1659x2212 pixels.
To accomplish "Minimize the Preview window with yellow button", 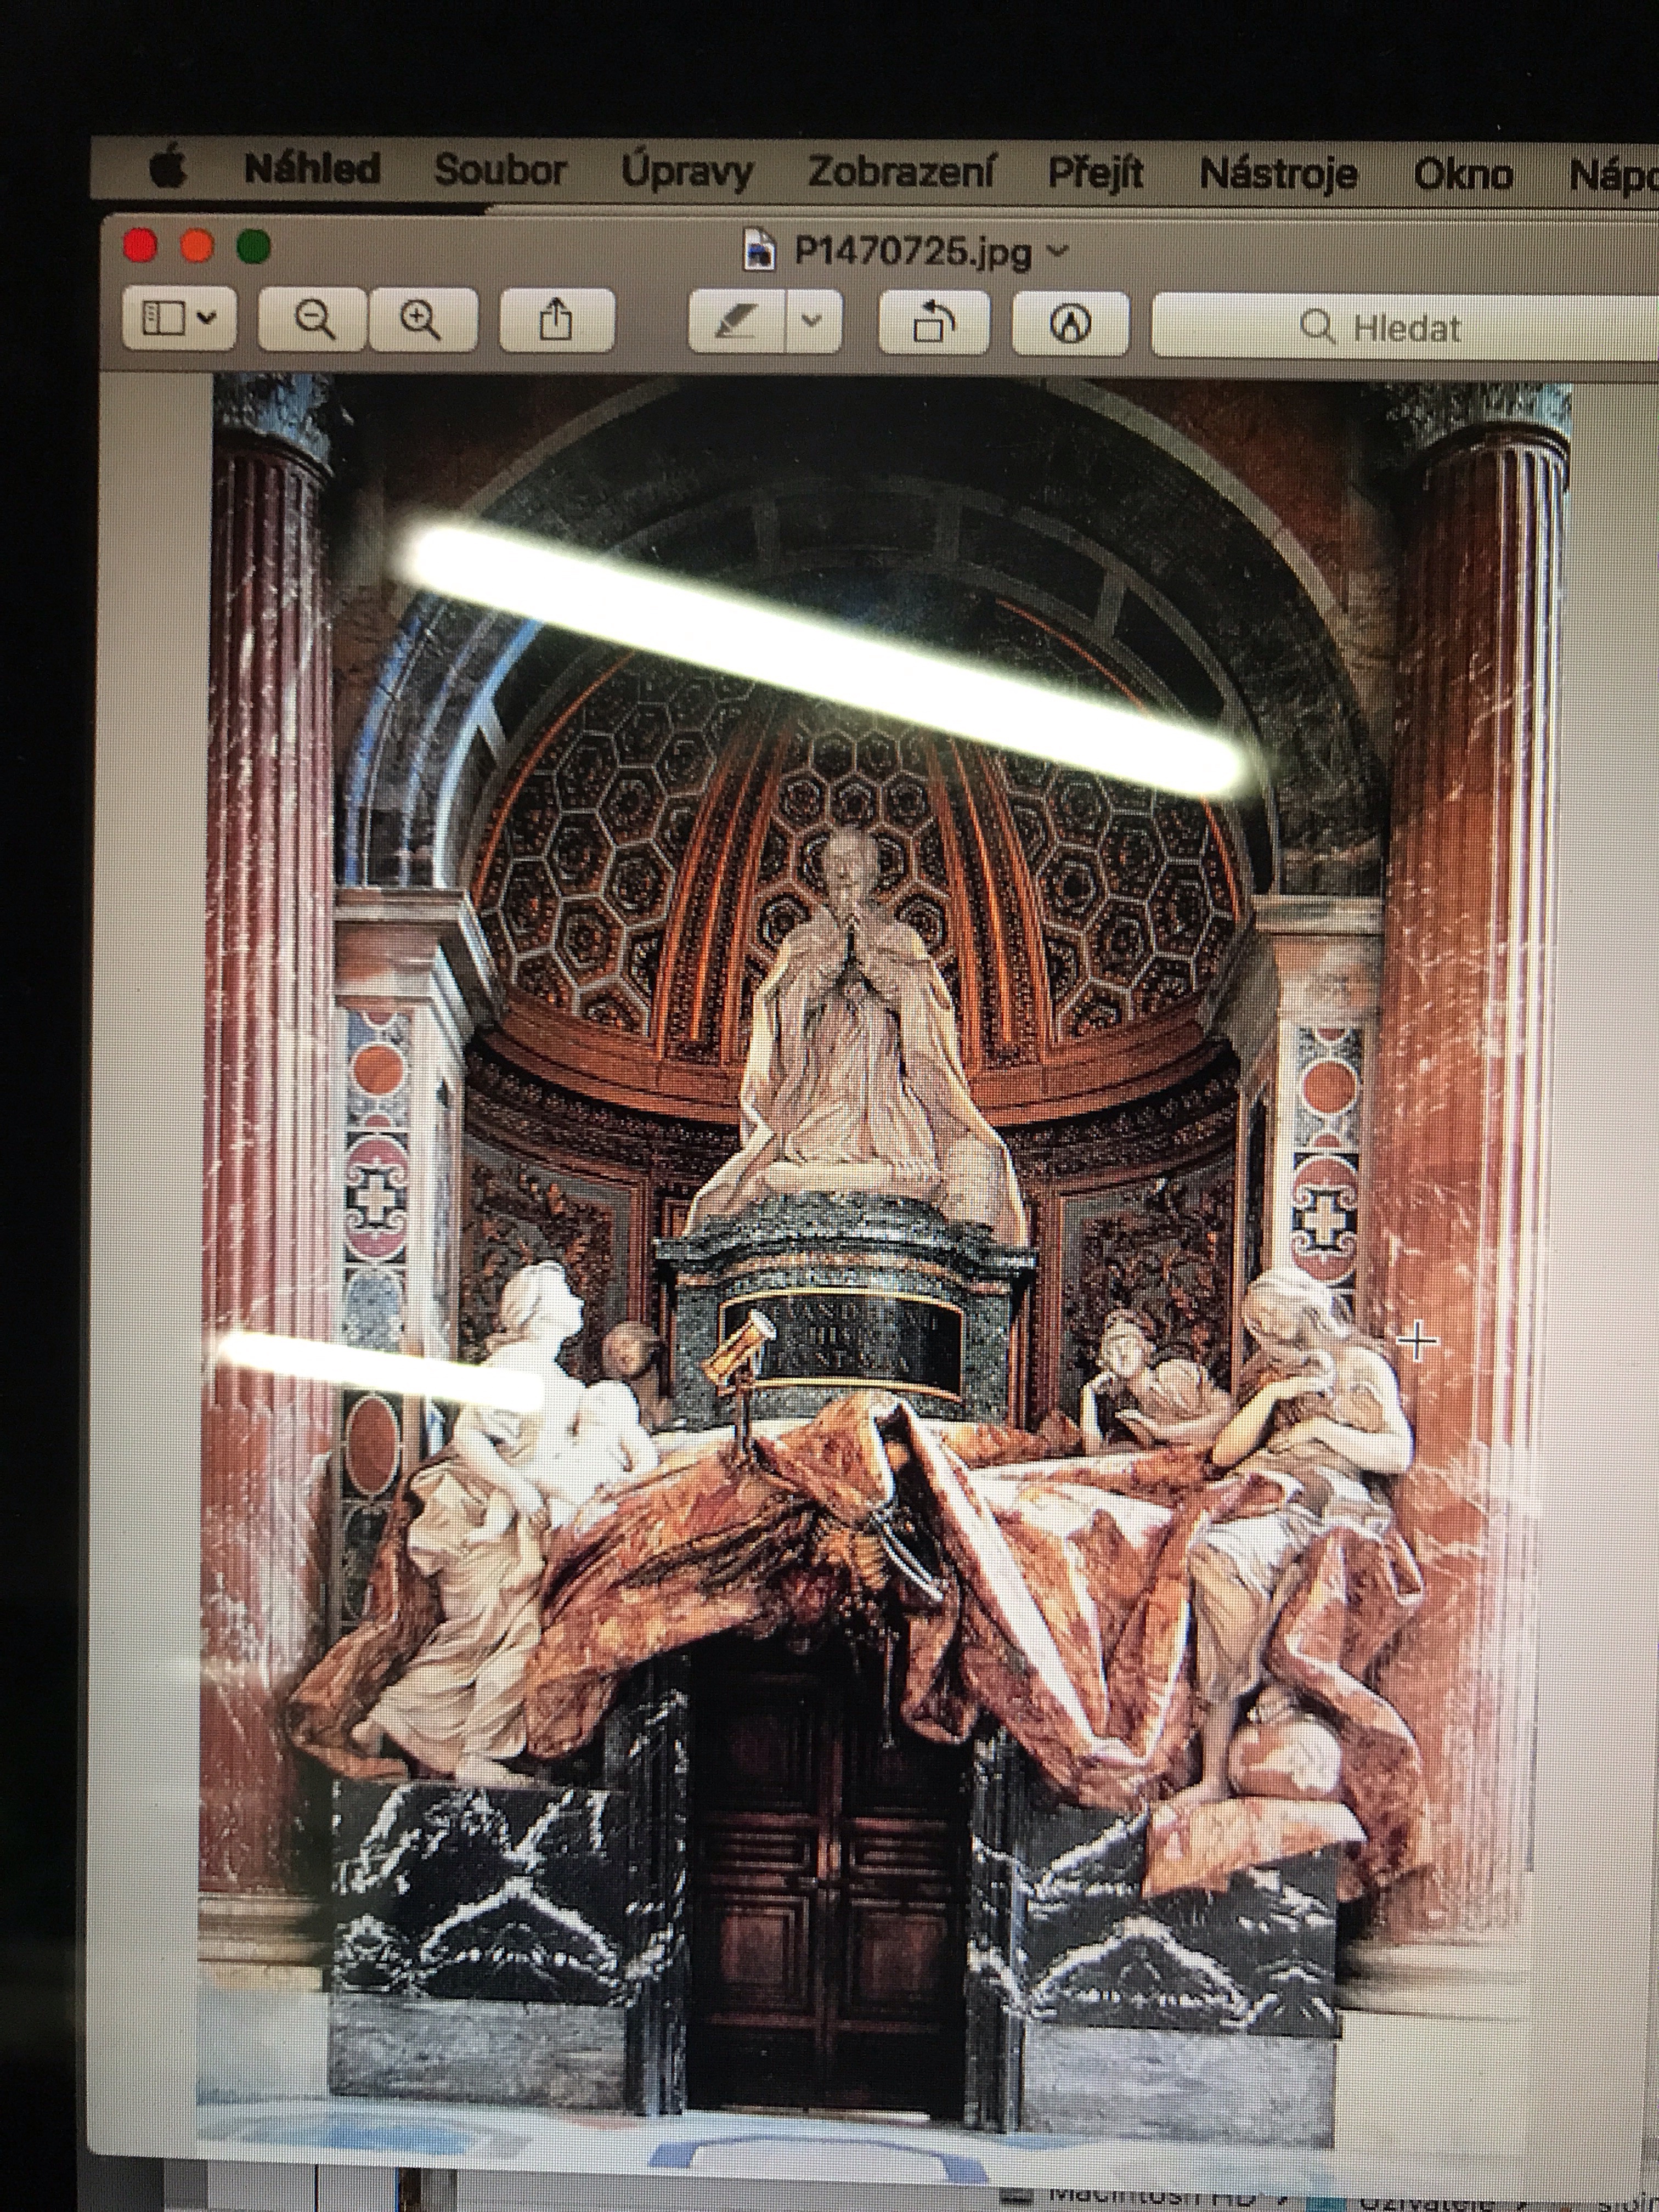I will click(197, 246).
